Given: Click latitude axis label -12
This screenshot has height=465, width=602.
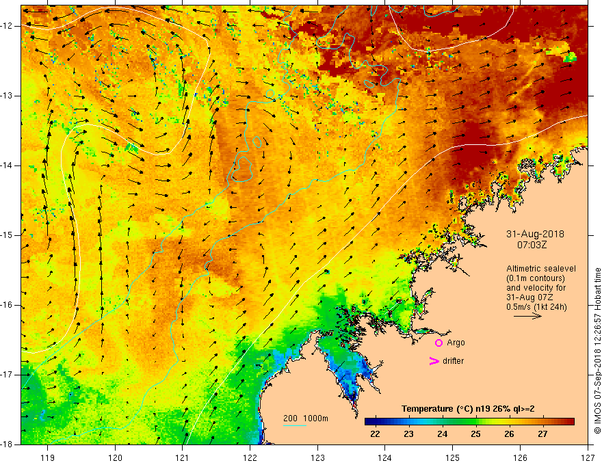Looking at the screenshot, I should (8, 26).
